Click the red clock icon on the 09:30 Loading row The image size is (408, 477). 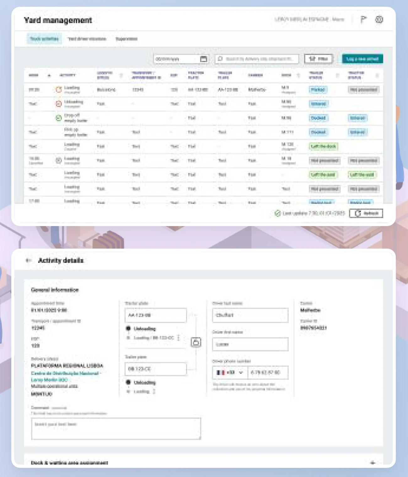click(x=59, y=89)
